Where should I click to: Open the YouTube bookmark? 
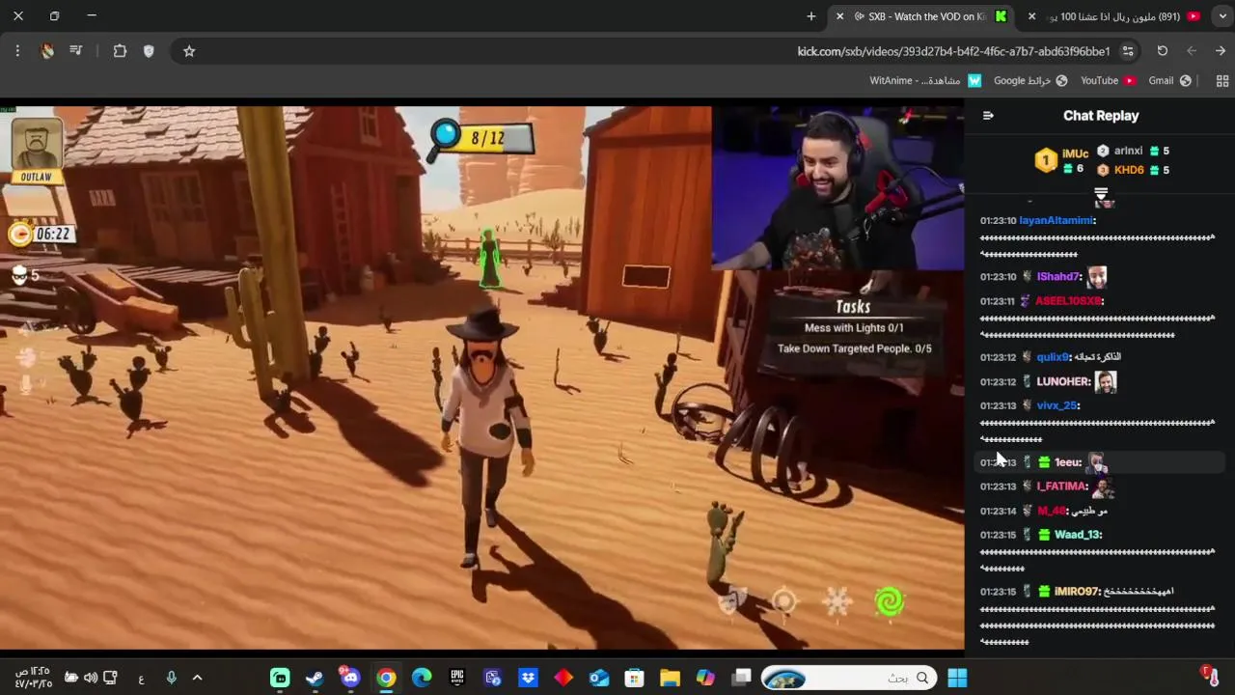click(x=1108, y=81)
